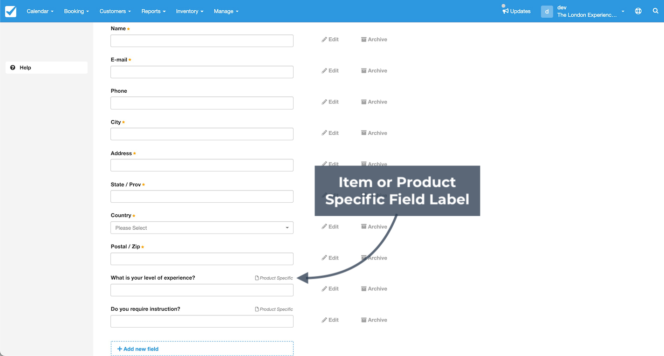
Task: Open the search magnifier icon
Action: (x=656, y=11)
